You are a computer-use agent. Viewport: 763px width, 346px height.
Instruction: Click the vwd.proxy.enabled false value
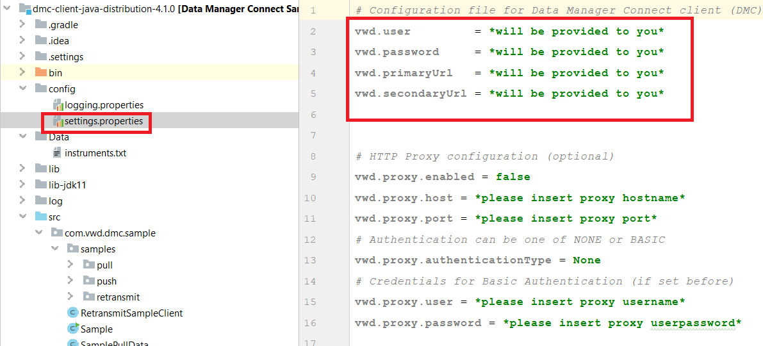coord(513,177)
